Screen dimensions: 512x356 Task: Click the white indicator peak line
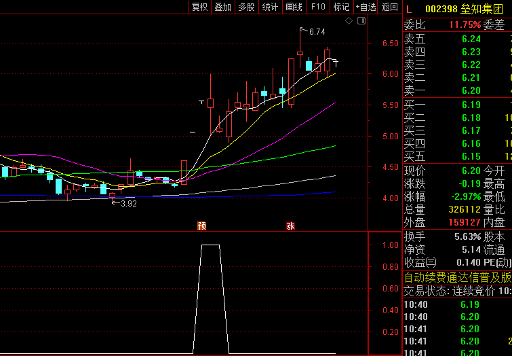211,245
